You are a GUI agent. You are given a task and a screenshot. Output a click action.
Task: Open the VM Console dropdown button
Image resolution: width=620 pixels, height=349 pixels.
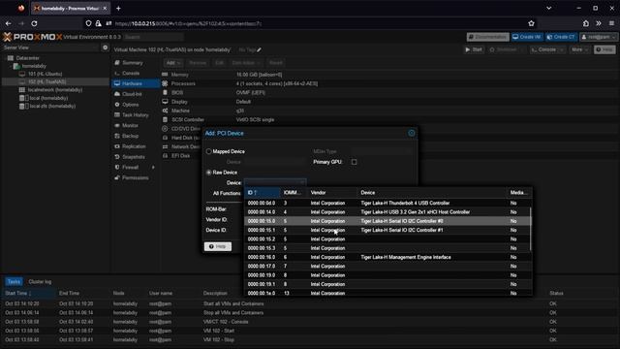click(546, 49)
